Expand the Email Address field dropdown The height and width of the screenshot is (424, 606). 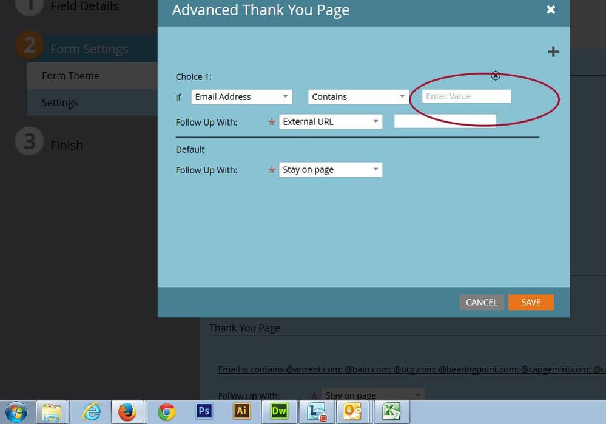[x=241, y=97]
